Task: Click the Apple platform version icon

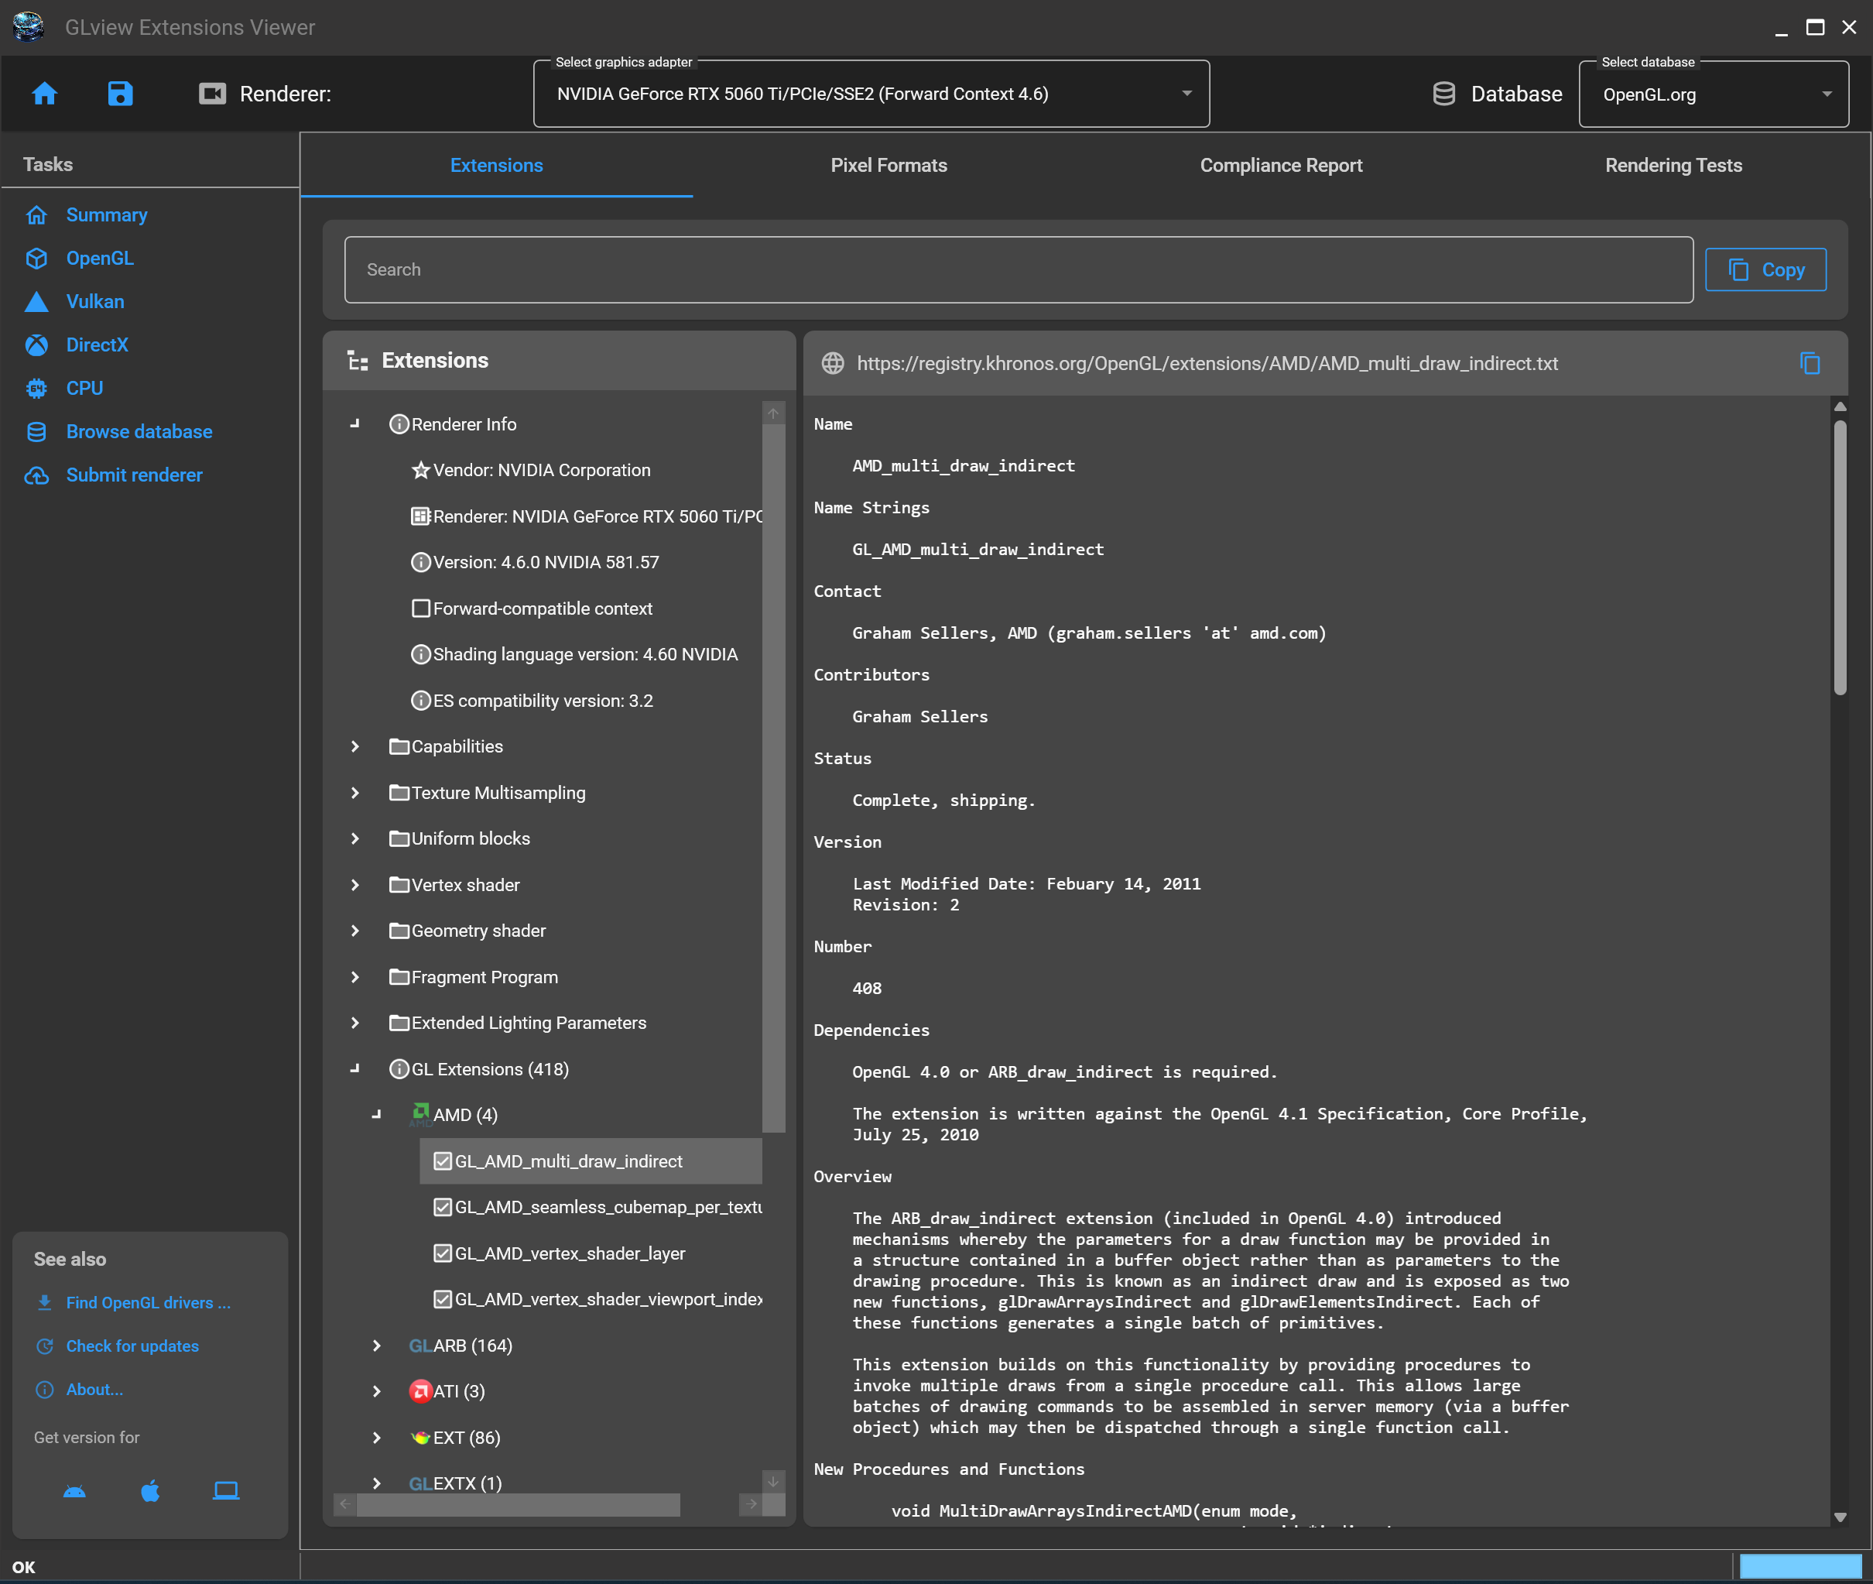Action: pyautogui.click(x=150, y=1490)
